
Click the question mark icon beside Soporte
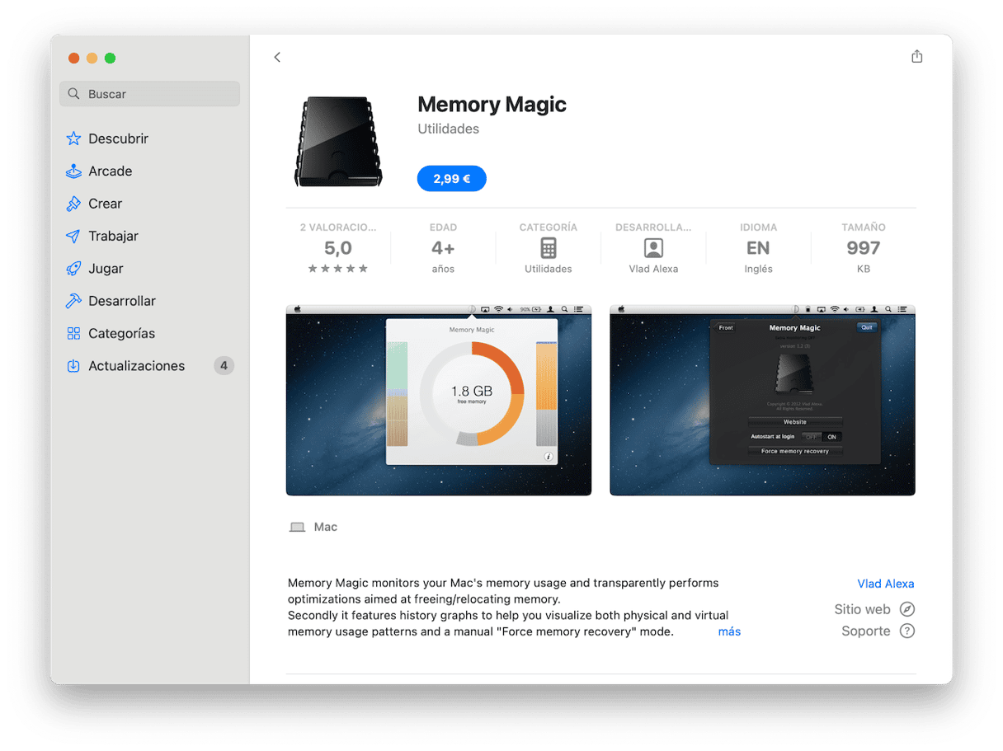(x=907, y=631)
